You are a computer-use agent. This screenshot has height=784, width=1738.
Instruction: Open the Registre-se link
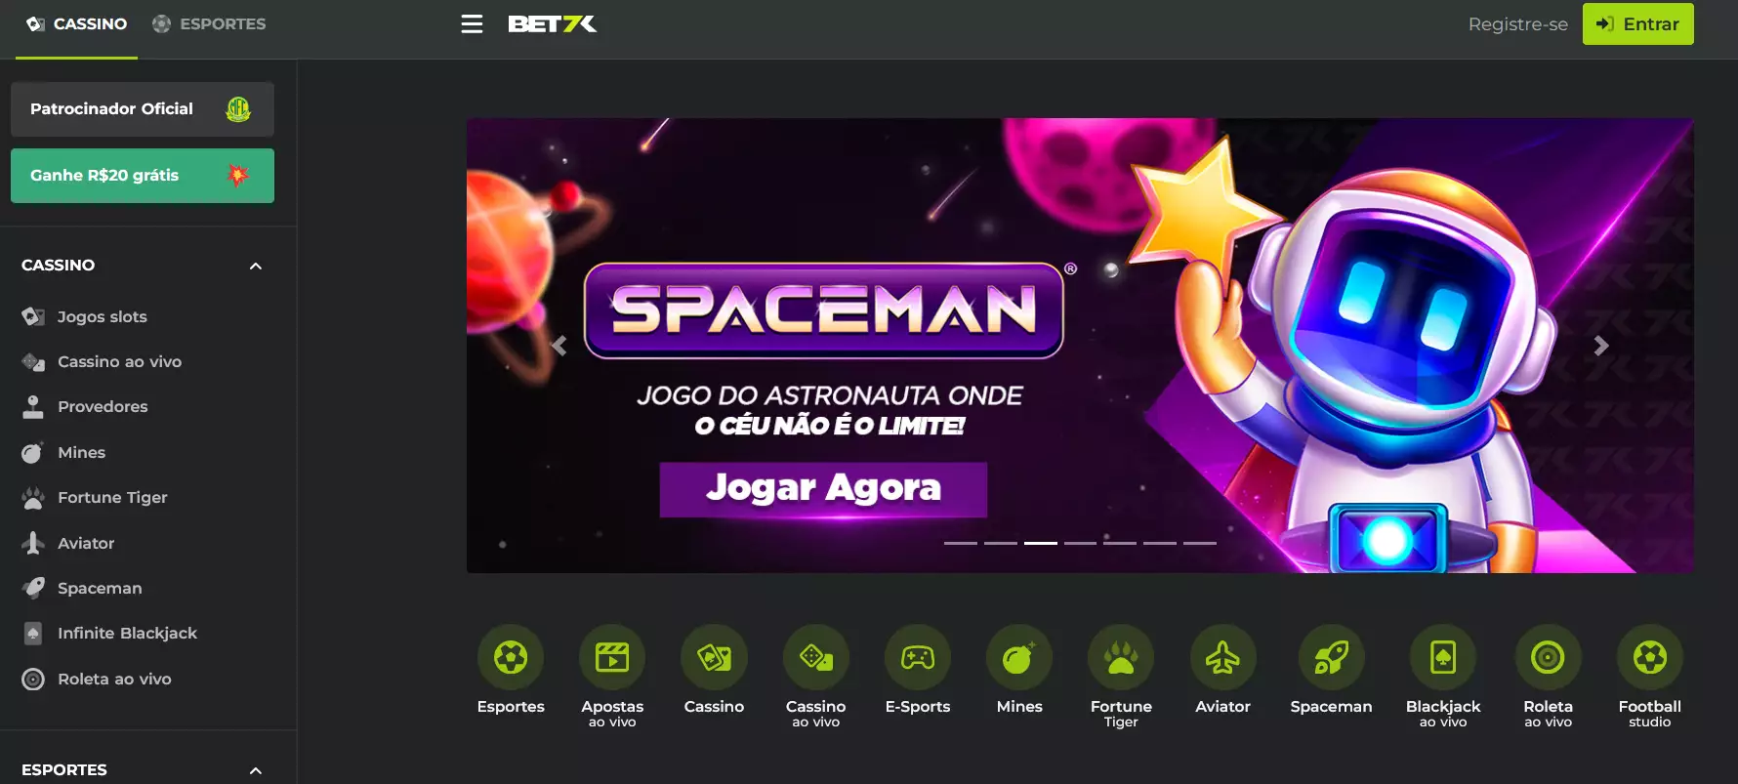tap(1517, 23)
